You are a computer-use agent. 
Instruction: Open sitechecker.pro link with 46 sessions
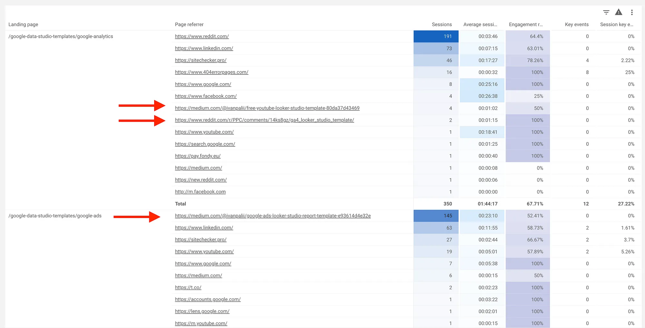point(201,60)
